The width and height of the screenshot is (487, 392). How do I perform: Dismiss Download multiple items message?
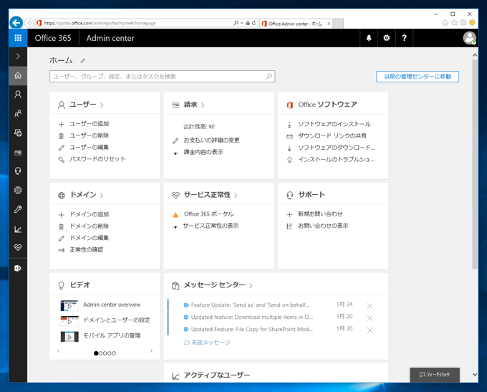[370, 318]
